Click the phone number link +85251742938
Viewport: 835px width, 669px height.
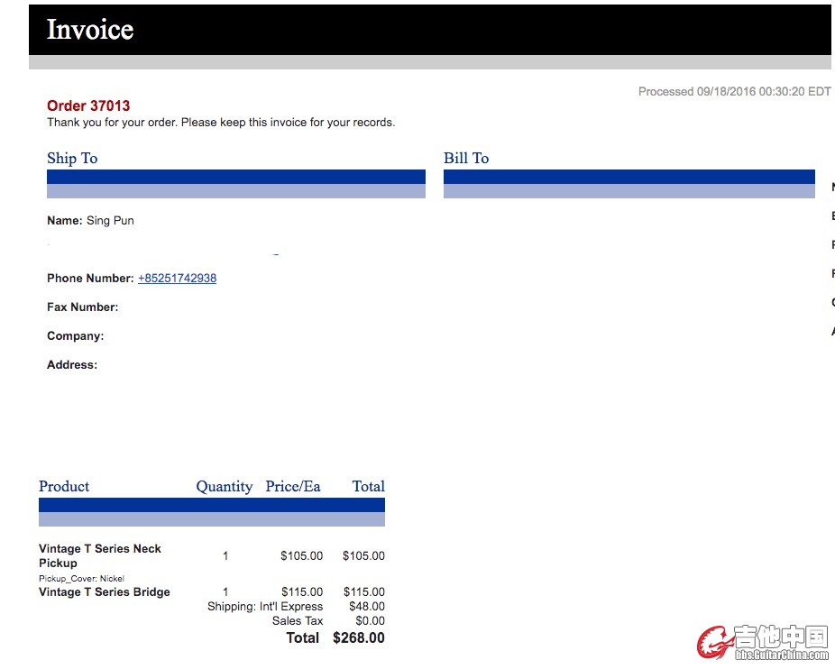click(177, 279)
